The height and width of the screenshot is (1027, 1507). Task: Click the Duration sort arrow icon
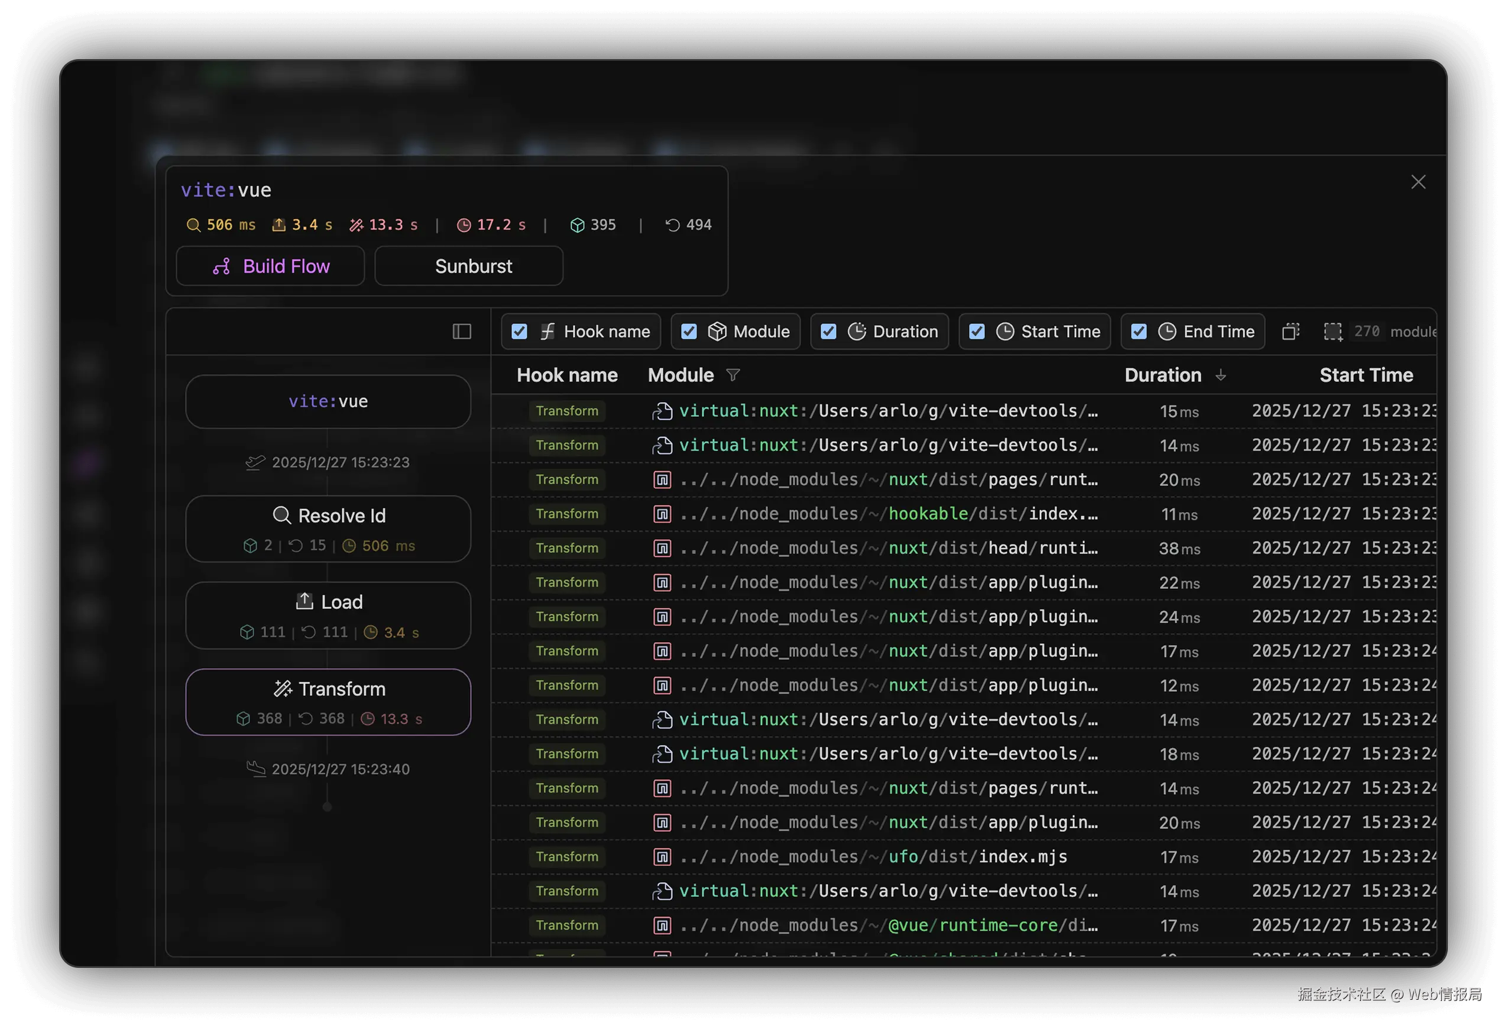click(1220, 375)
